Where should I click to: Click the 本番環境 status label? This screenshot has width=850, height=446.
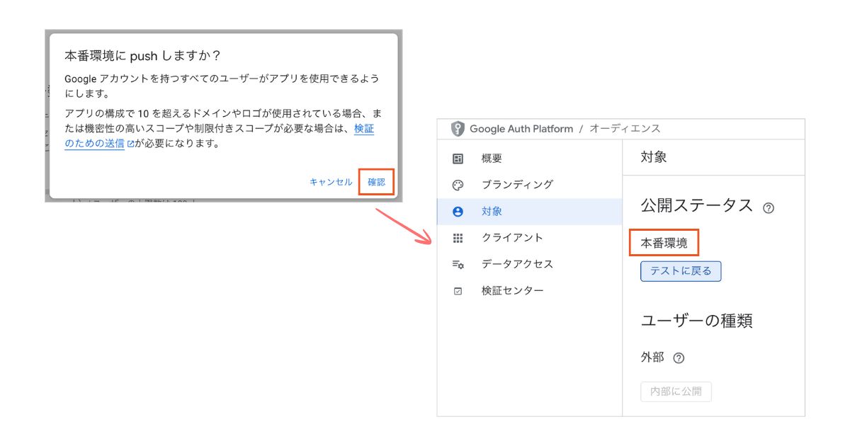pyautogui.click(x=664, y=243)
